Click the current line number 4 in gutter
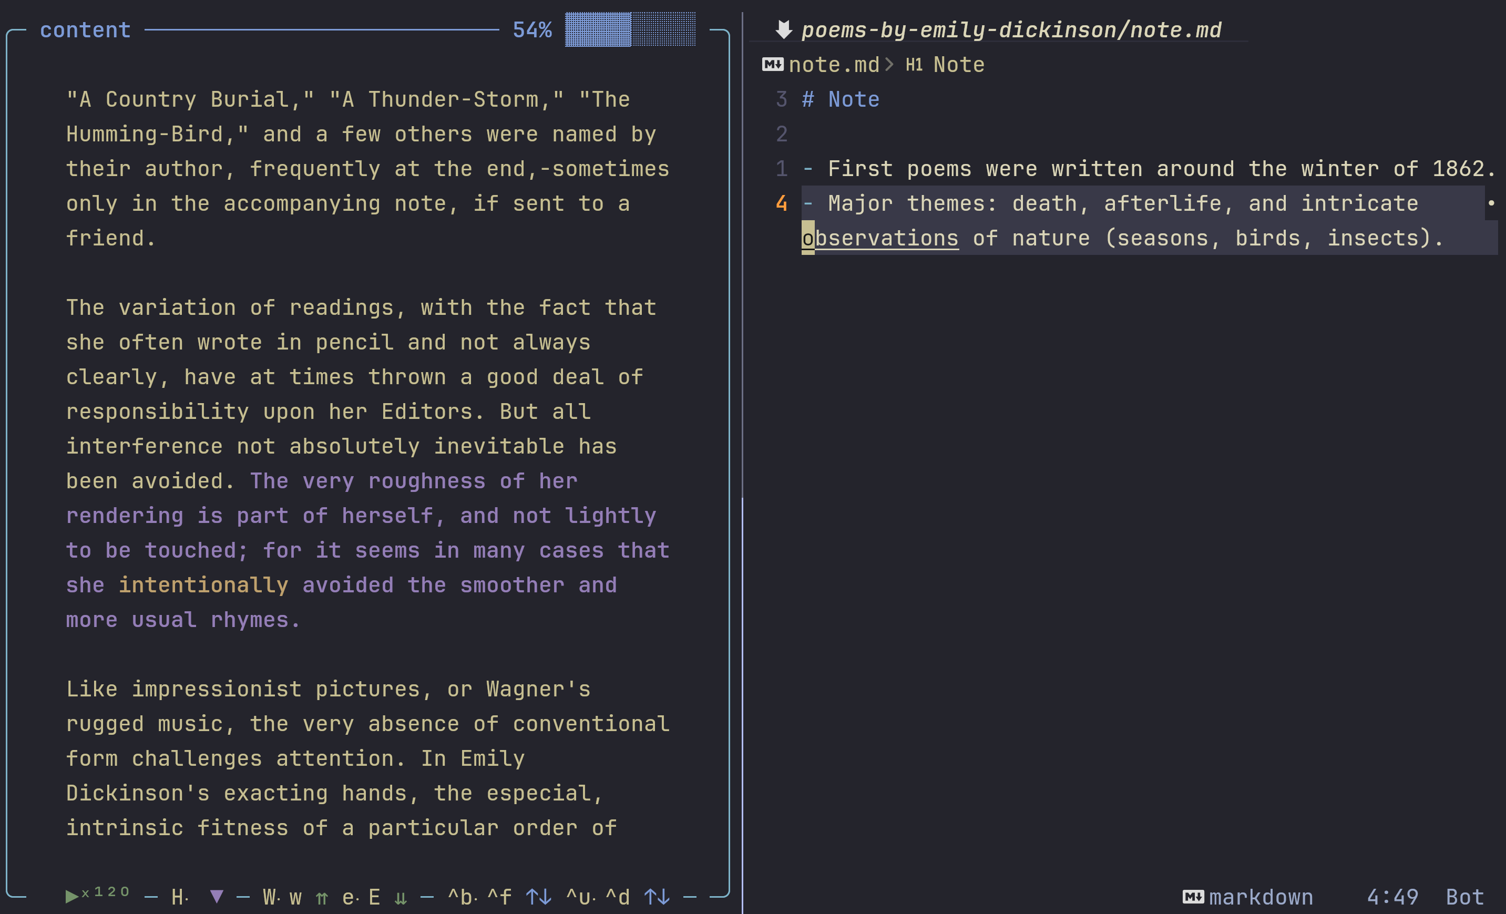1506x914 pixels. pos(781,203)
